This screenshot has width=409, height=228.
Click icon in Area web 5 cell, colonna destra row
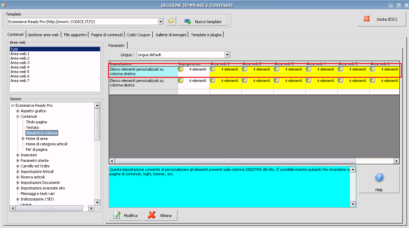click(x=341, y=81)
